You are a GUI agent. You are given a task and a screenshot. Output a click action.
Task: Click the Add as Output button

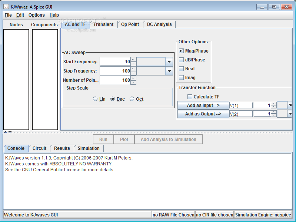[203, 114]
